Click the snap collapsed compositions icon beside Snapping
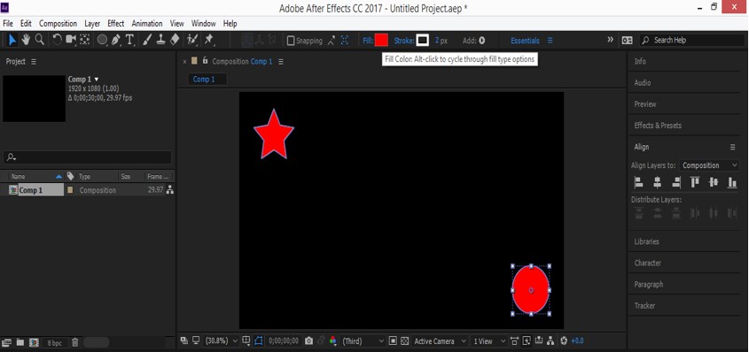749x352 pixels. 345,41
